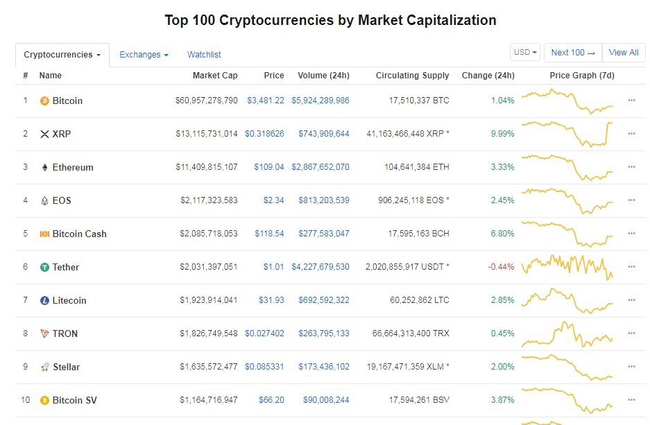Open the USD currency selector
This screenshot has width=650, height=425.
(x=525, y=52)
